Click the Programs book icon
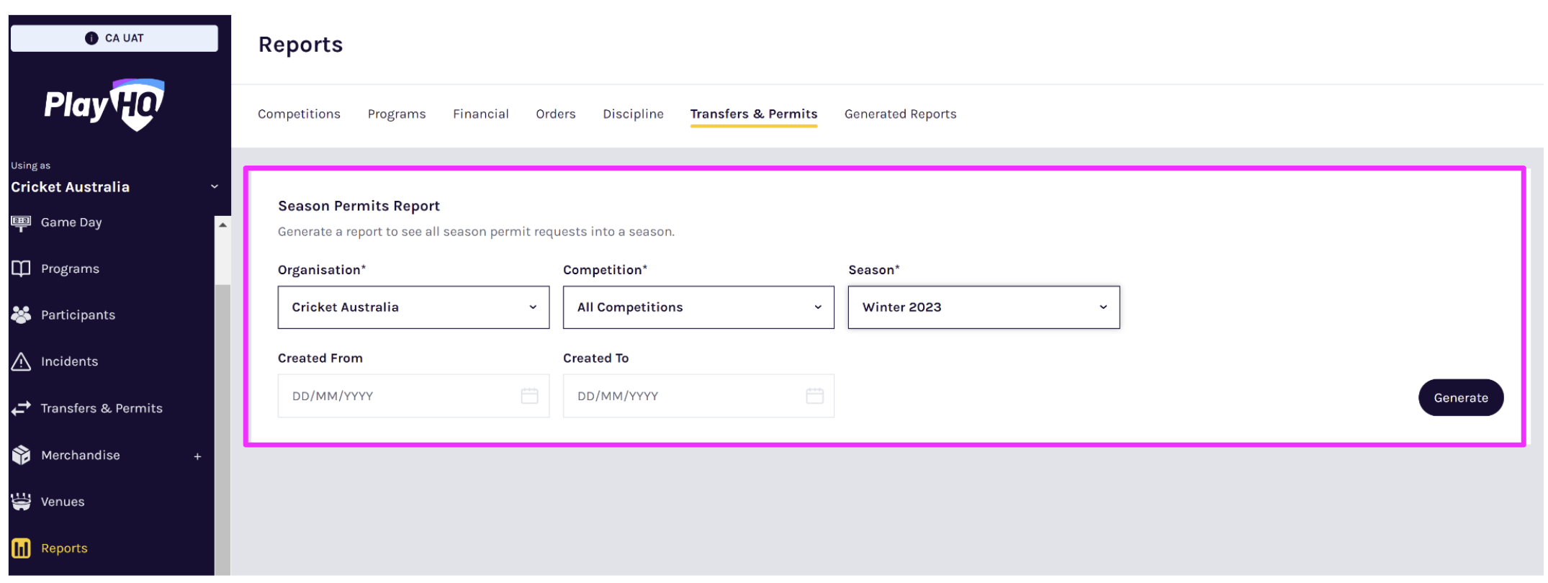Image resolution: width=1548 pixels, height=583 pixels. click(21, 268)
